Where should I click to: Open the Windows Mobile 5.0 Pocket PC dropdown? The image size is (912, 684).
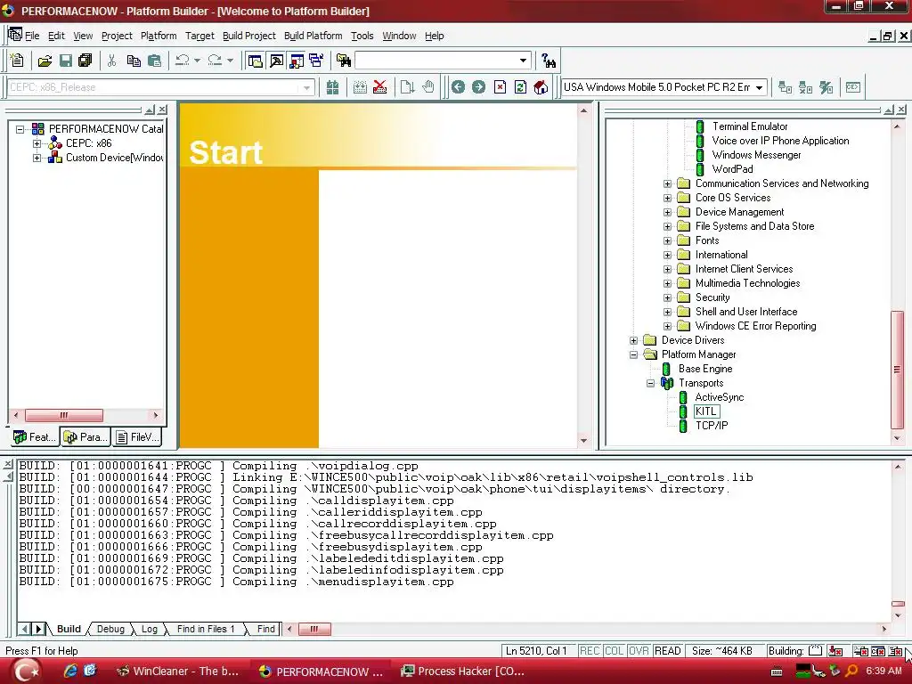[759, 87]
